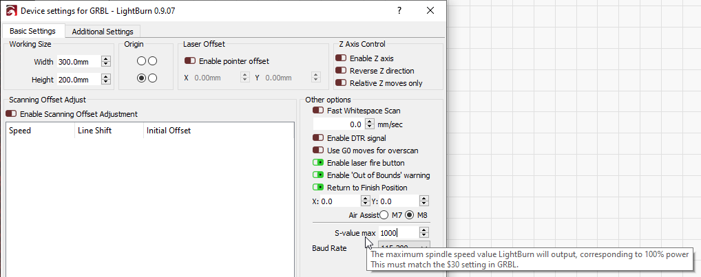701x277 pixels.
Task: Adjust the Laser Offset X spinner
Action: [245, 78]
